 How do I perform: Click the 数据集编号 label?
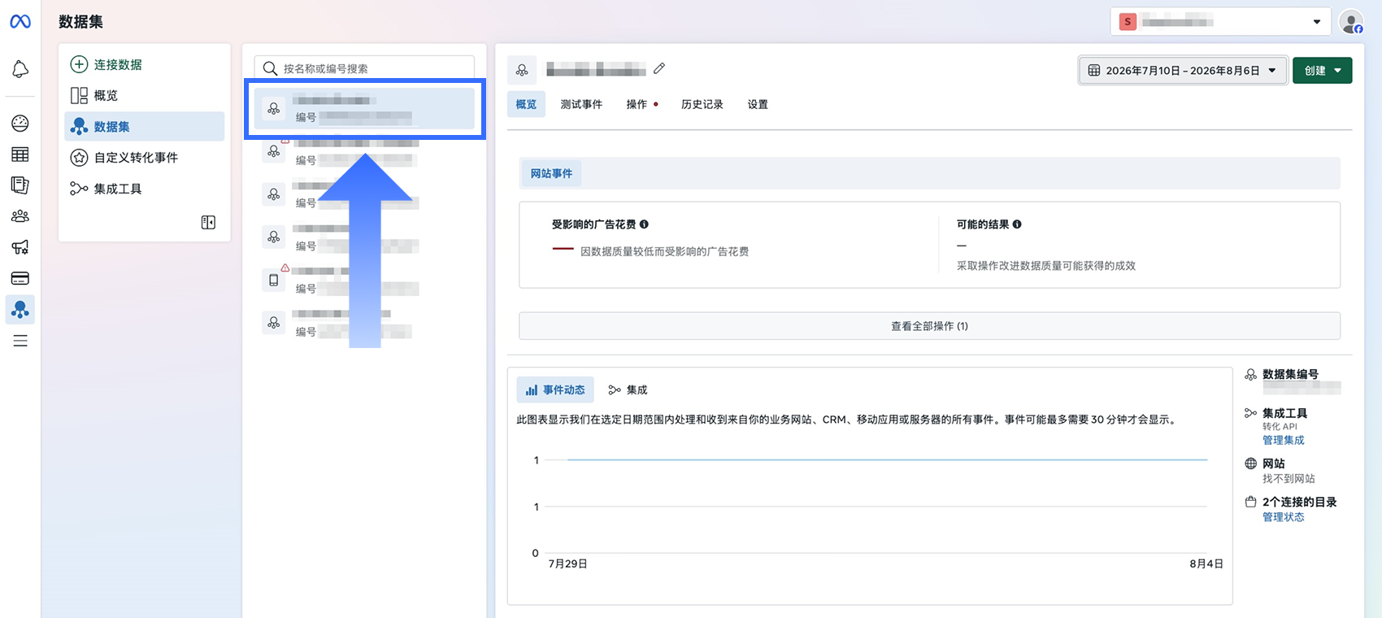1290,374
